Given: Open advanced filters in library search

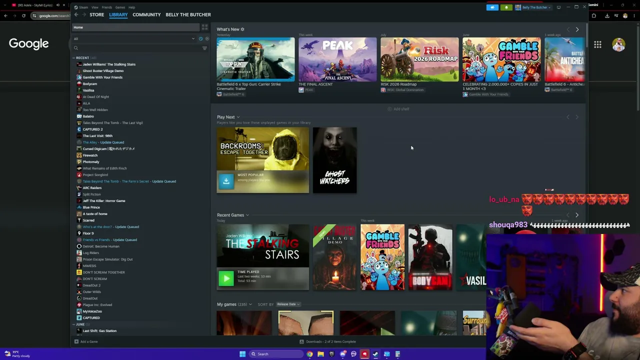Looking at the screenshot, I should 204,48.
